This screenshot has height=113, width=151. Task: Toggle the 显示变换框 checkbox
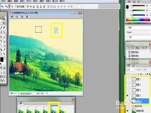click(x=16, y=6)
